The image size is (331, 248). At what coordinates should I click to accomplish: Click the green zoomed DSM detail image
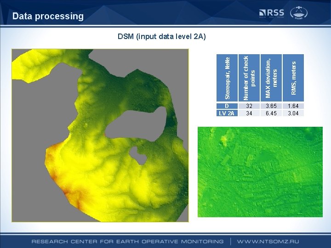tap(260, 172)
